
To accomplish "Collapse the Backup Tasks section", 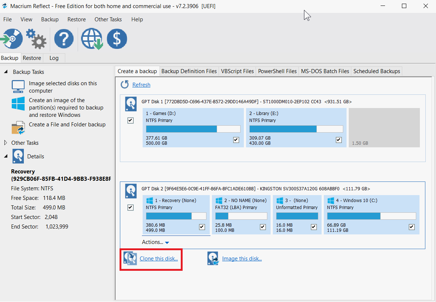I will 6,72.
